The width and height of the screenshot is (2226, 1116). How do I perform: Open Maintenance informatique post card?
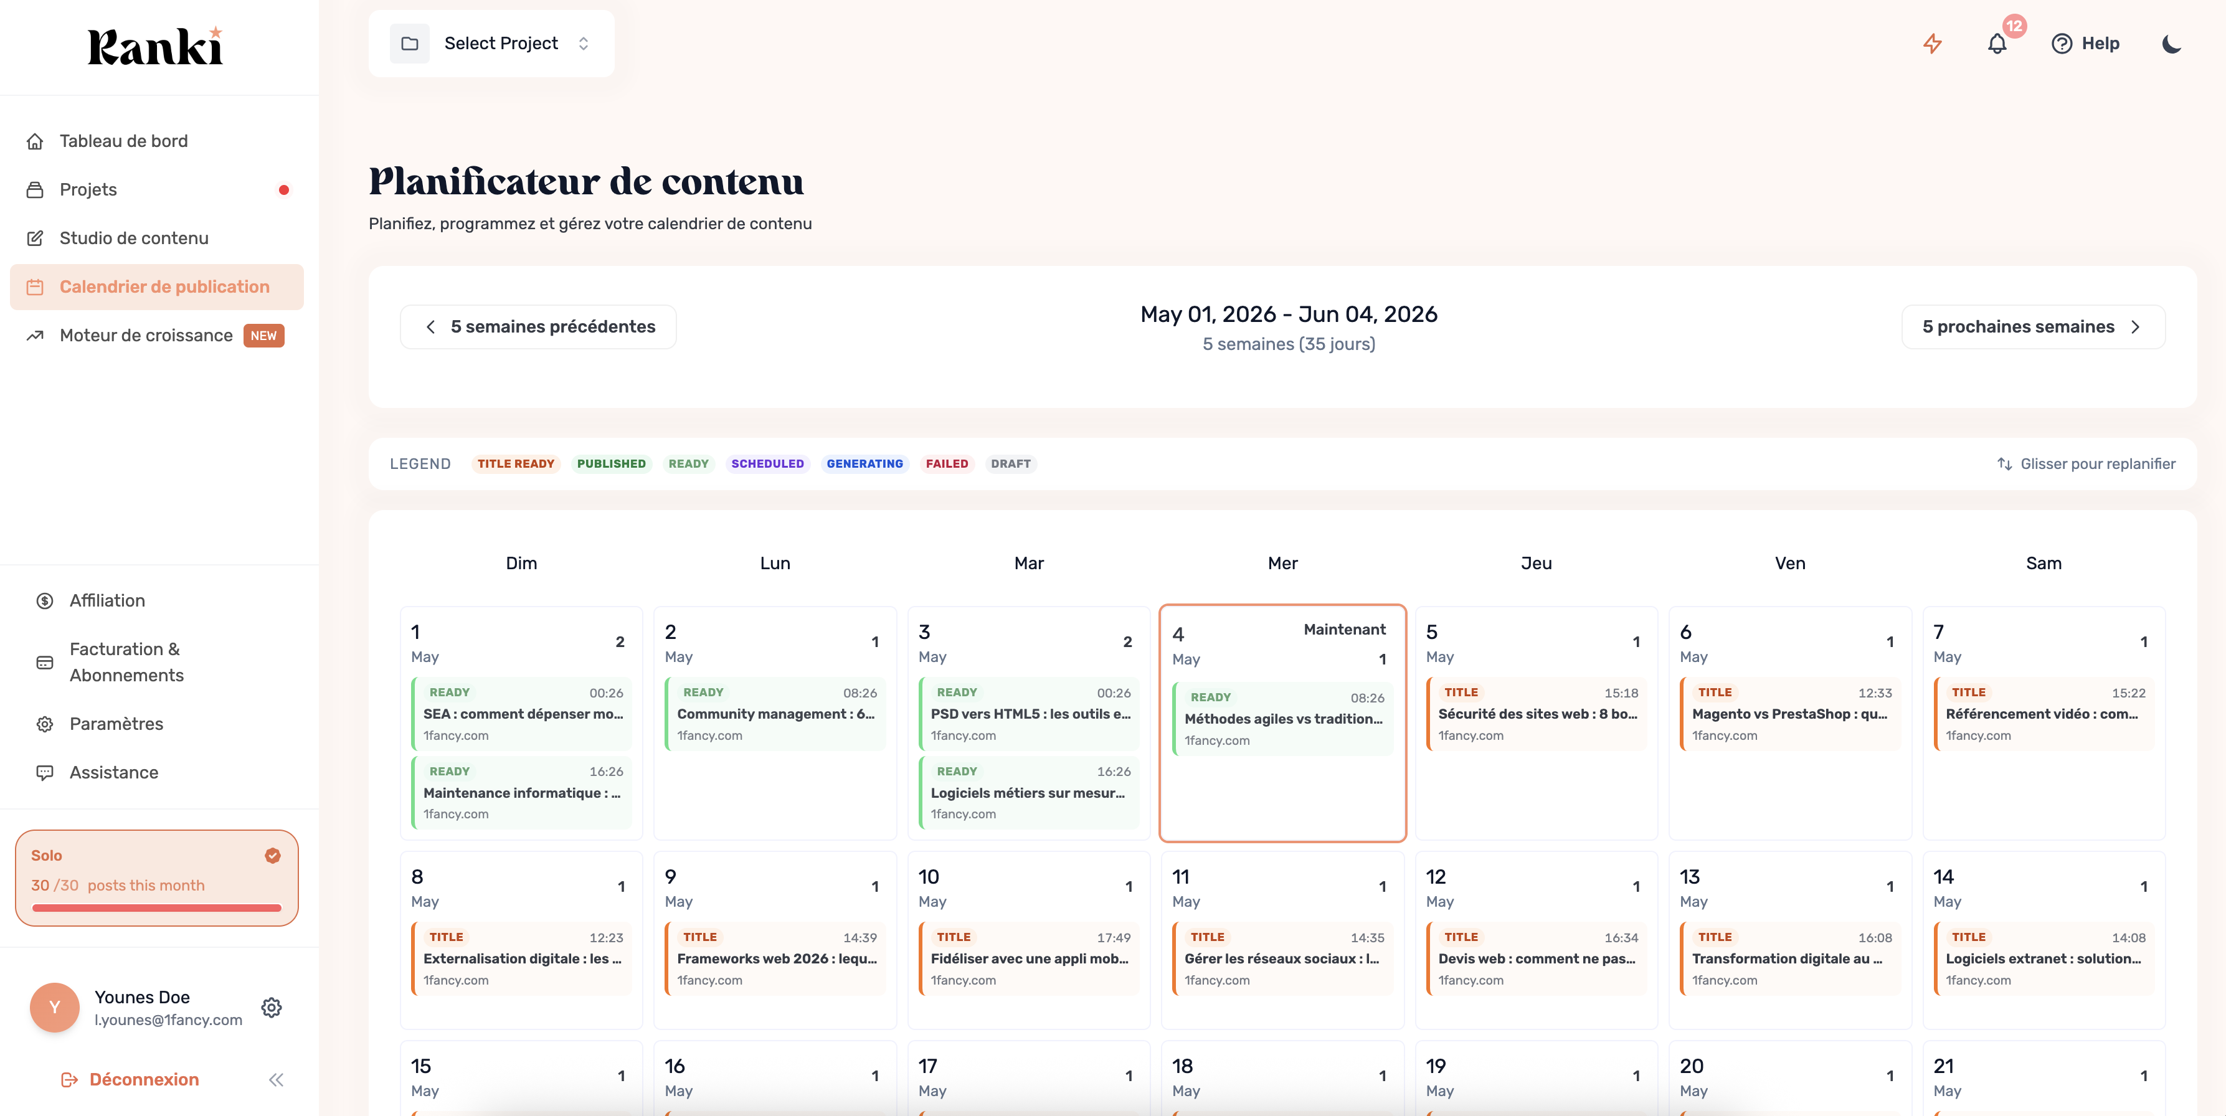click(521, 792)
